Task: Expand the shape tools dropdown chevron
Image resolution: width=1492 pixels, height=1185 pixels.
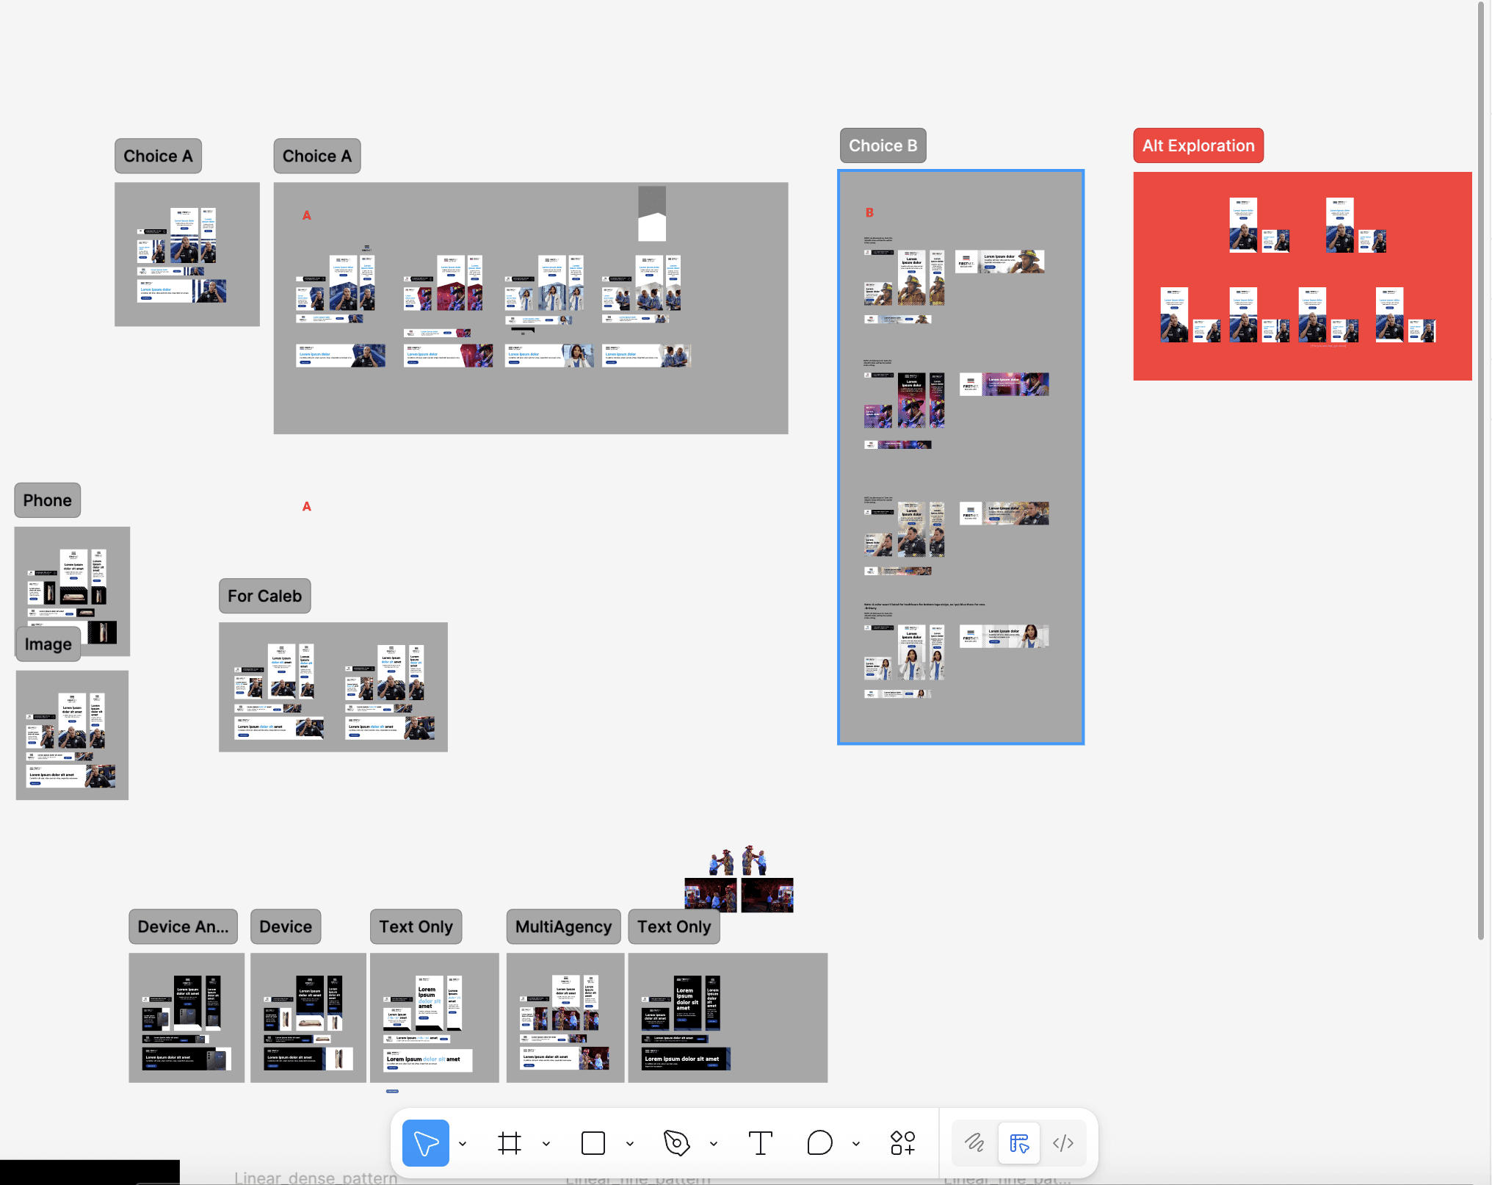Action: tap(630, 1144)
